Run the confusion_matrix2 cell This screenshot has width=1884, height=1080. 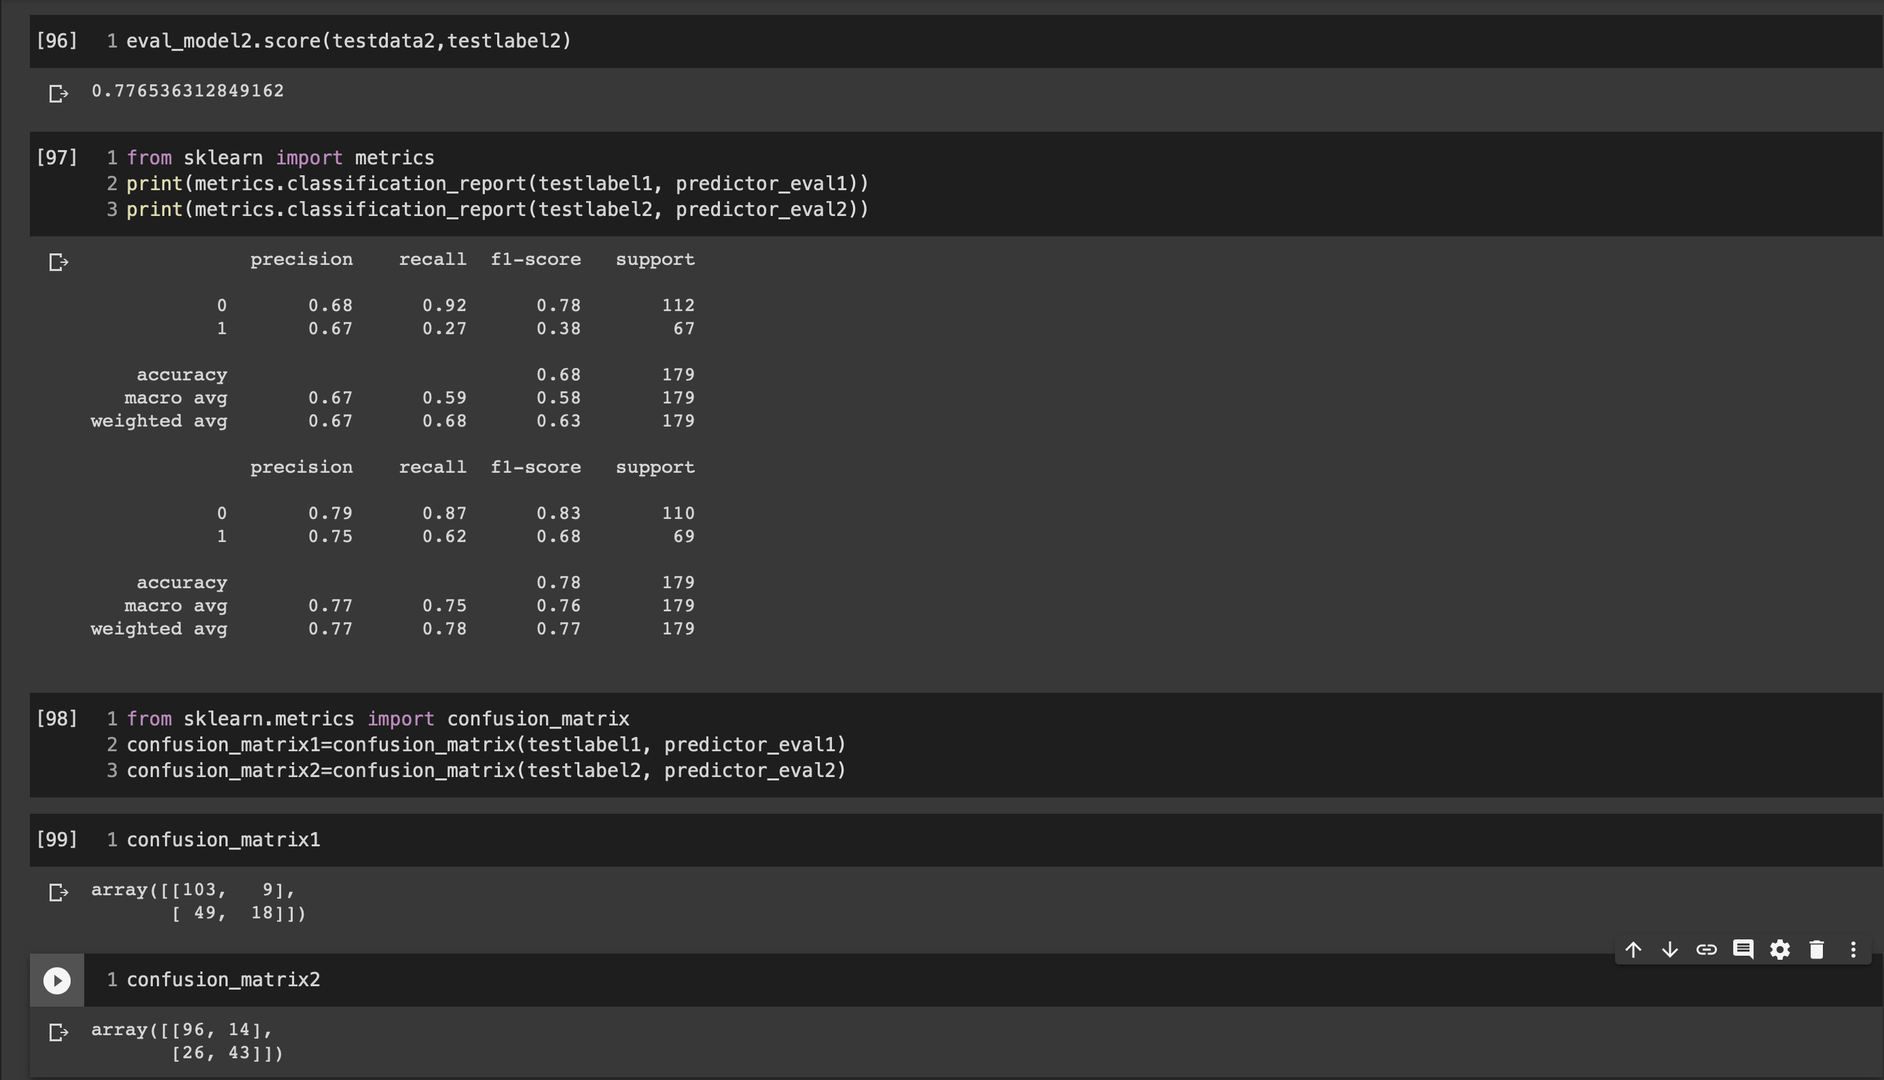57,980
